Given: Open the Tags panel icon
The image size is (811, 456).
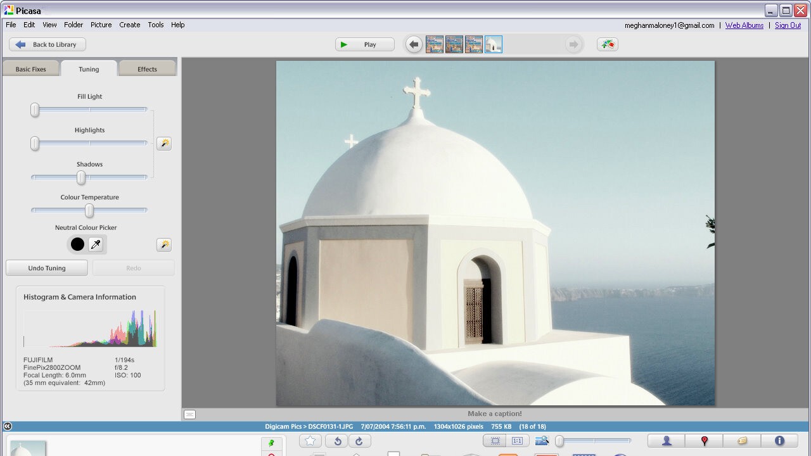Looking at the screenshot, I should (742, 441).
